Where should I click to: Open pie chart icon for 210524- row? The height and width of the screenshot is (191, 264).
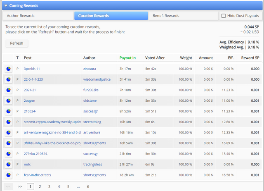pos(8,111)
